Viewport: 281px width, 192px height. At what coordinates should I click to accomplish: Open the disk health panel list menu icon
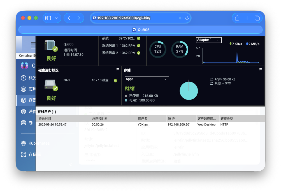(x=117, y=70)
